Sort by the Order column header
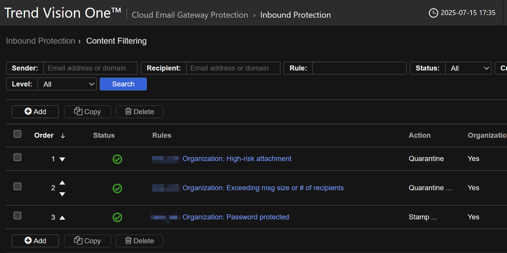Image resolution: width=507 pixels, height=253 pixels. pos(44,135)
